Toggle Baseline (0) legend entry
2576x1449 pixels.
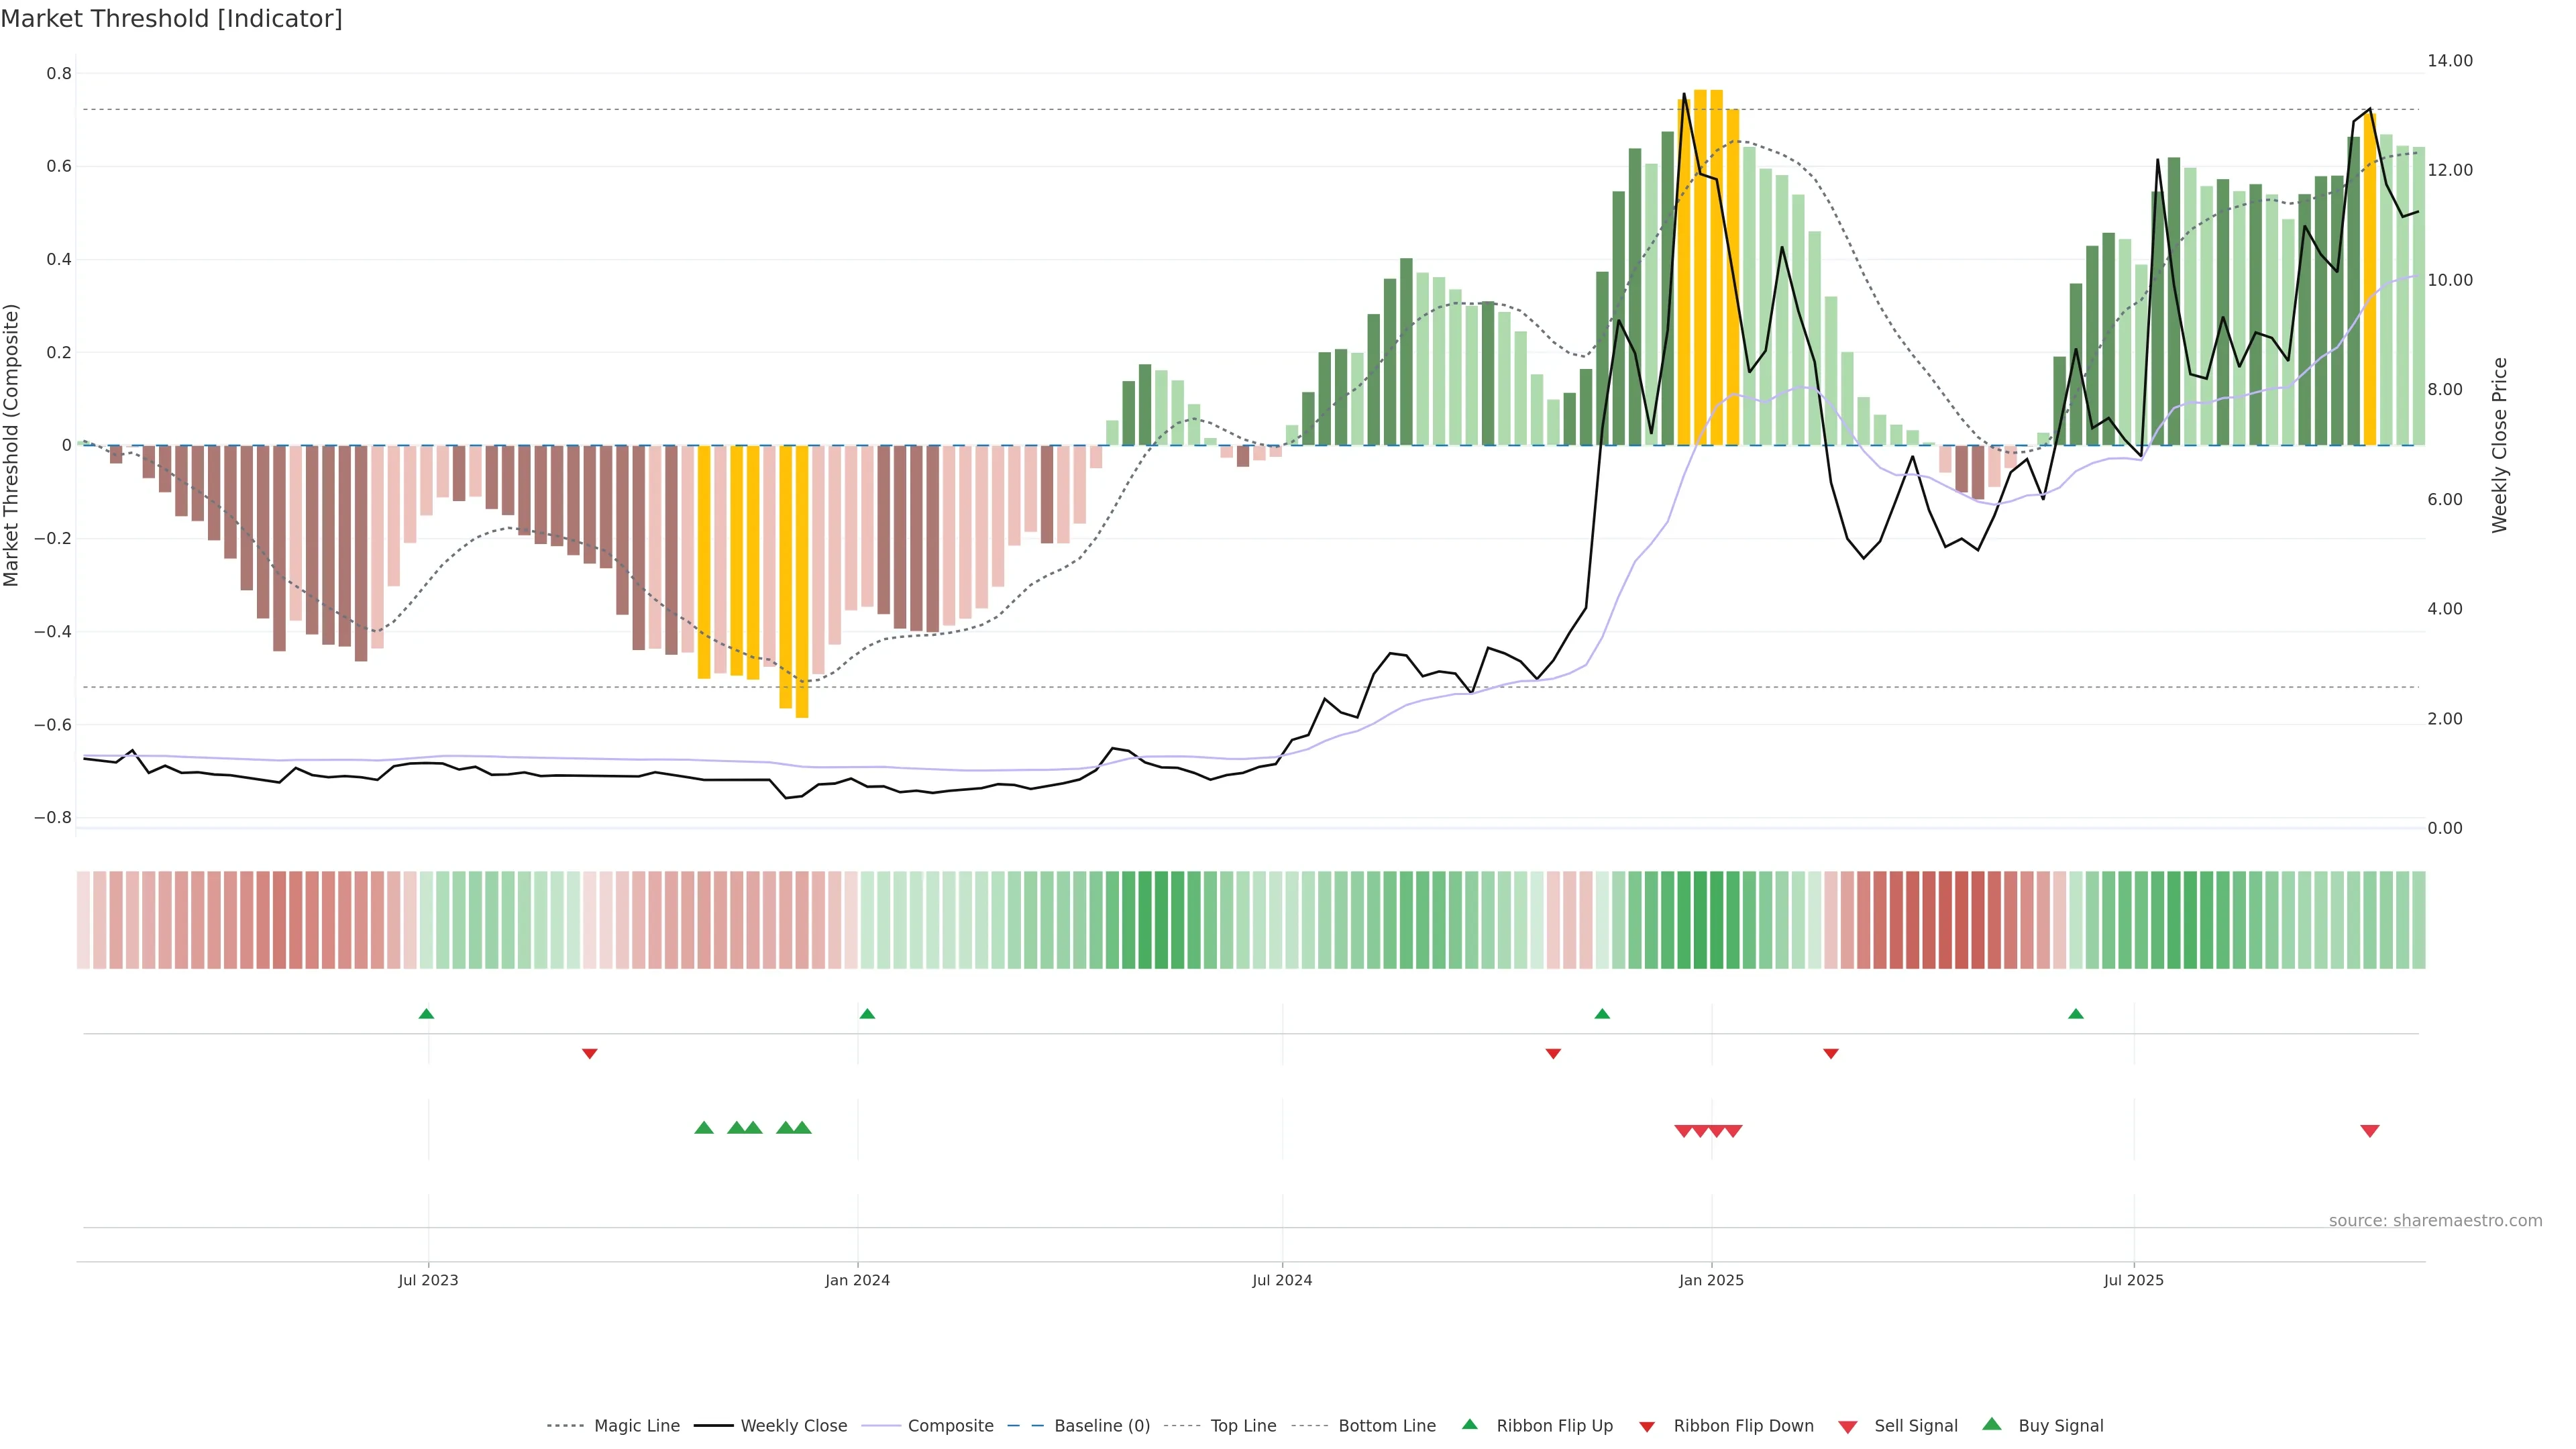click(1101, 1426)
